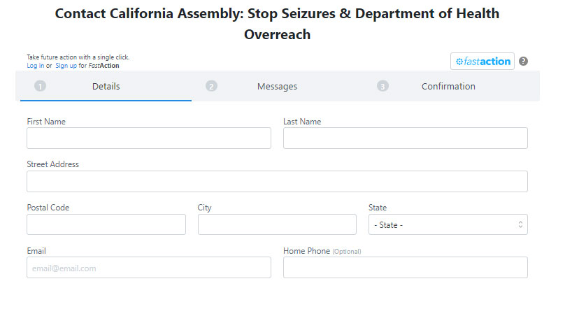Focus the Last Name field

405,138
